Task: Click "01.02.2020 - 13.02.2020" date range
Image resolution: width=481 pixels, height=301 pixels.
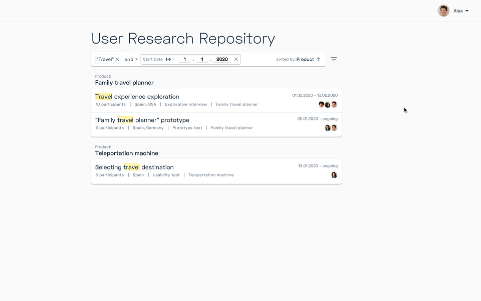Action: pyautogui.click(x=315, y=95)
